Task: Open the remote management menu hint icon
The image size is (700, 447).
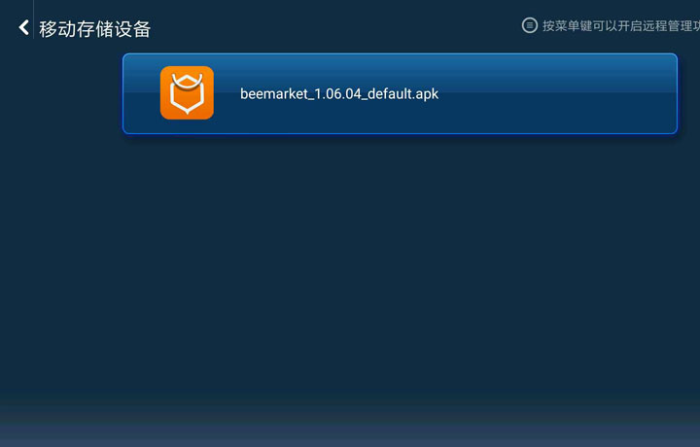Action: click(530, 25)
